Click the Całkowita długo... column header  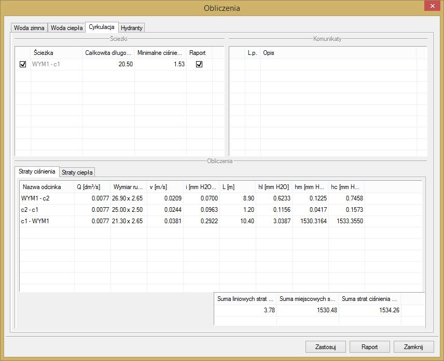click(x=108, y=53)
